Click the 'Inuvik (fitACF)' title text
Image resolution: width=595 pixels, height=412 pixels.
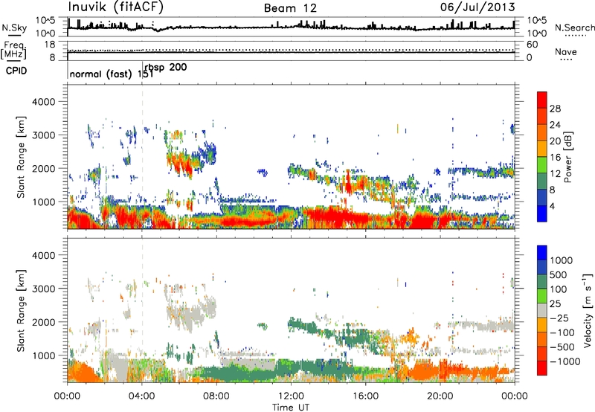click(x=115, y=7)
